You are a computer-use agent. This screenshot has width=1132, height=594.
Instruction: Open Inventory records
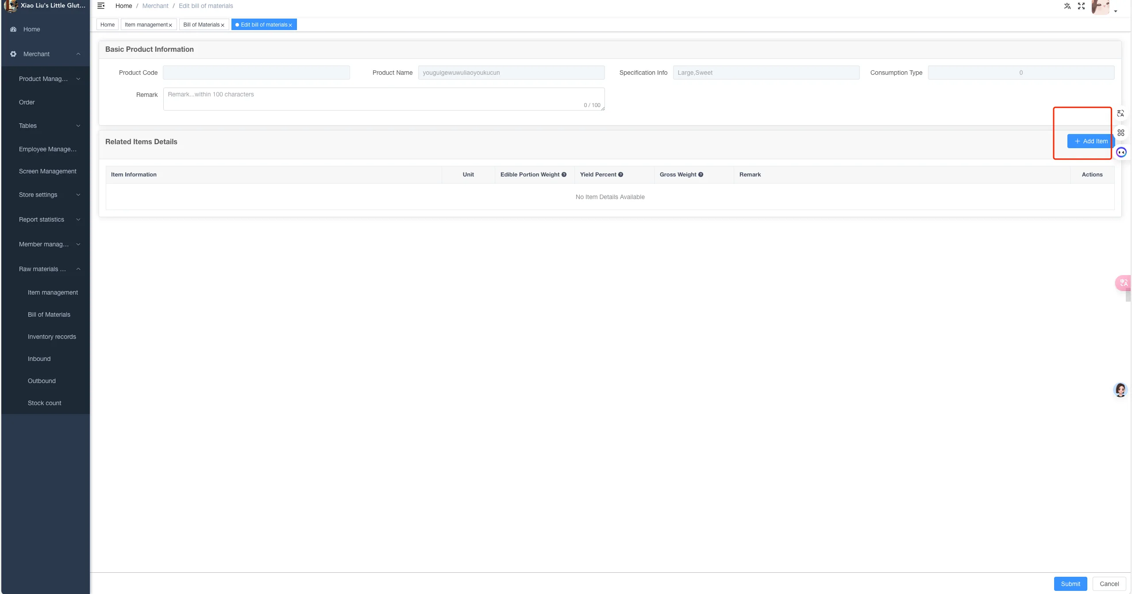[x=52, y=337]
